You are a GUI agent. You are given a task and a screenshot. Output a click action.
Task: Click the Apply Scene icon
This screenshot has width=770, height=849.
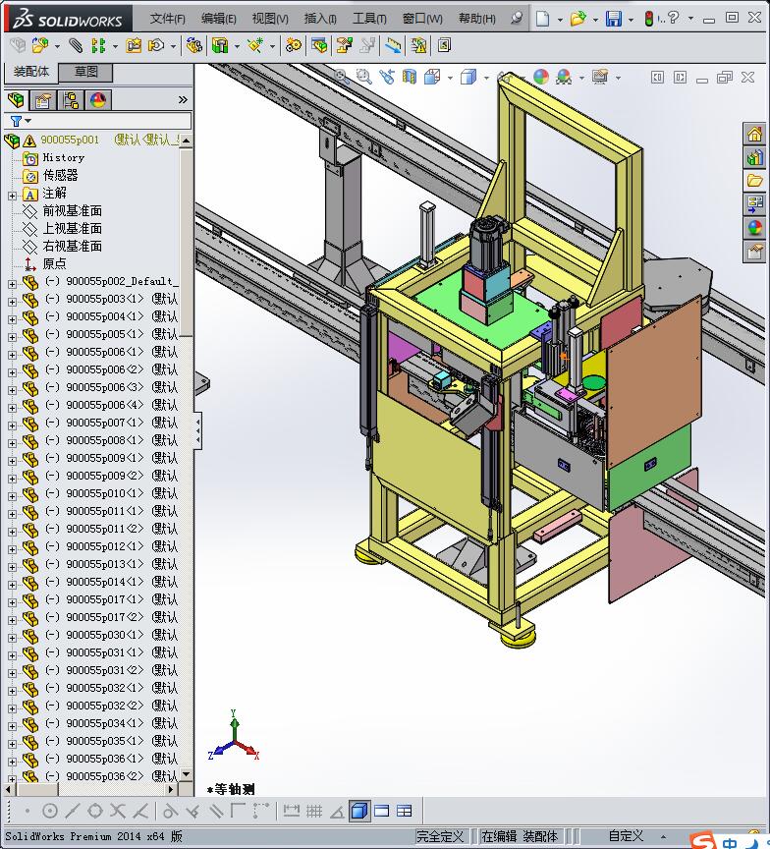[564, 77]
